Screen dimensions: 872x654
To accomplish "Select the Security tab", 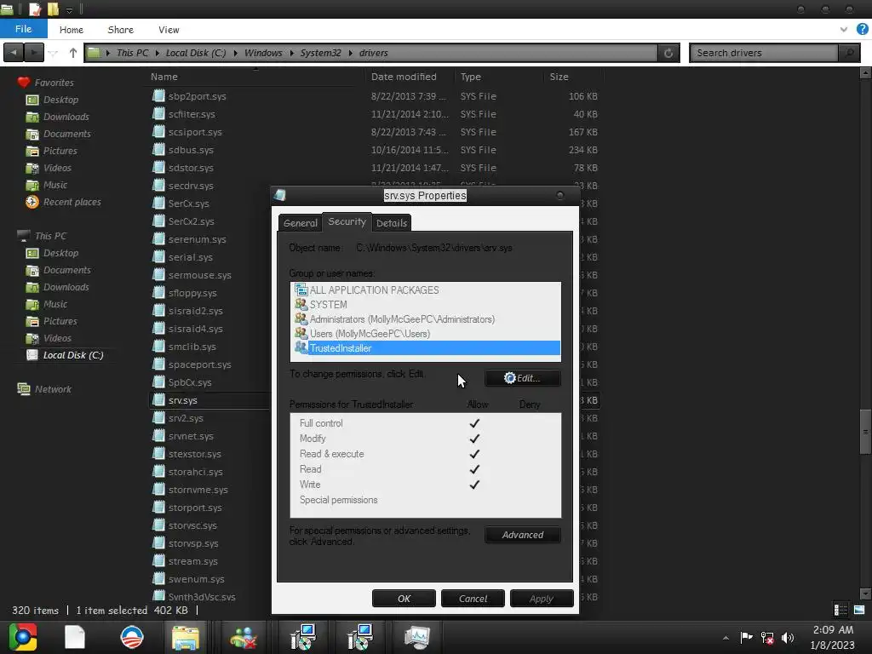I will tap(347, 221).
